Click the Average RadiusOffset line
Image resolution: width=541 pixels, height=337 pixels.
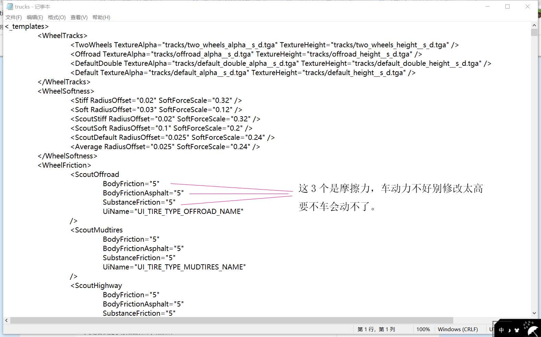click(165, 147)
